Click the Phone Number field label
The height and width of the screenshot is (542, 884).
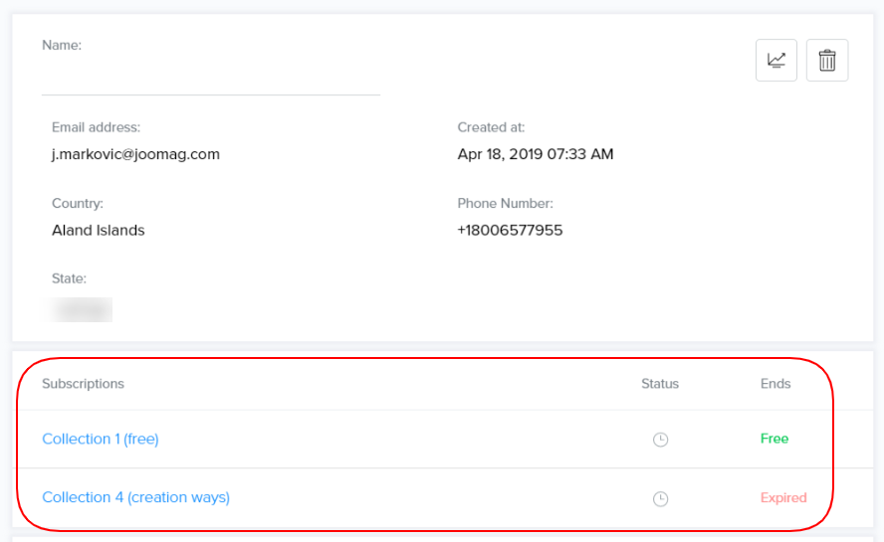point(505,203)
